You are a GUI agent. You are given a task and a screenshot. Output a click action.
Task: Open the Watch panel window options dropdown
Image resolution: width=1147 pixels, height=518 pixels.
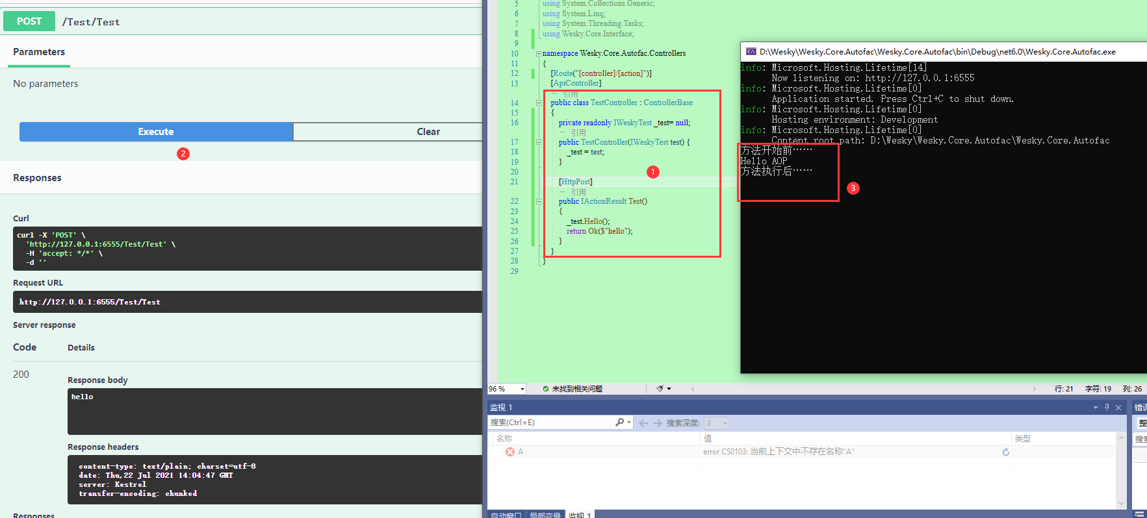pos(1096,407)
